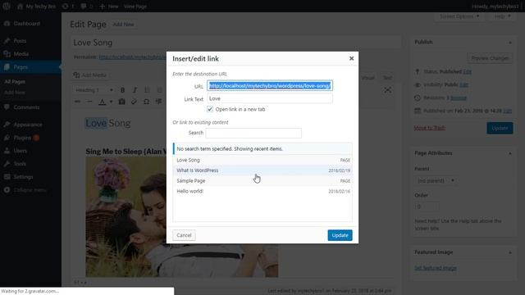Browse page revisions

458,98
